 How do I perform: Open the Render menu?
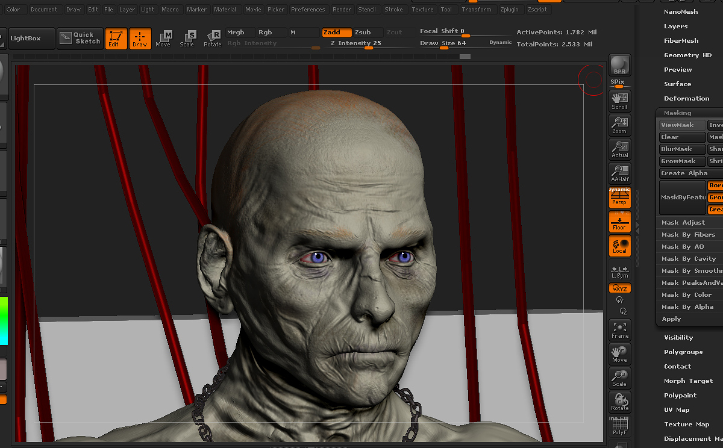(x=342, y=10)
